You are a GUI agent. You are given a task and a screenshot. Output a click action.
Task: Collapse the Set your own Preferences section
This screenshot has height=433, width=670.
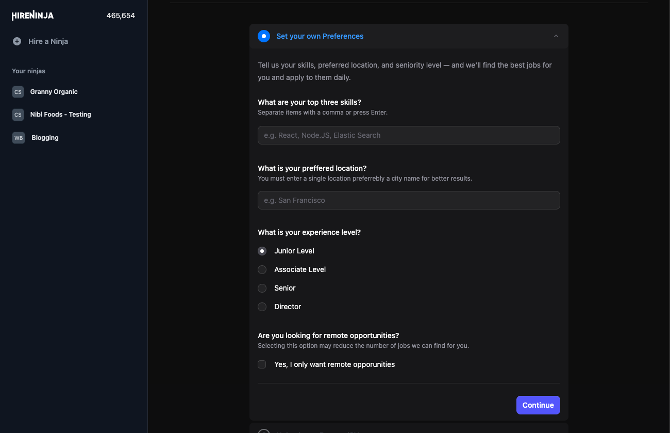coord(556,36)
